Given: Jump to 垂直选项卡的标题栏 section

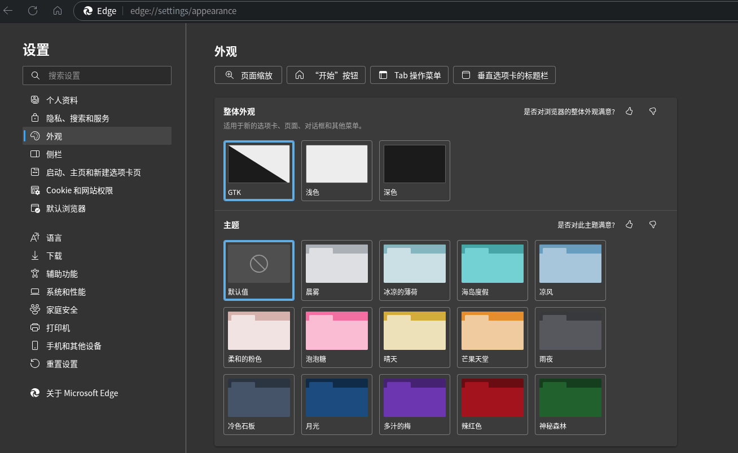Looking at the screenshot, I should pos(504,75).
